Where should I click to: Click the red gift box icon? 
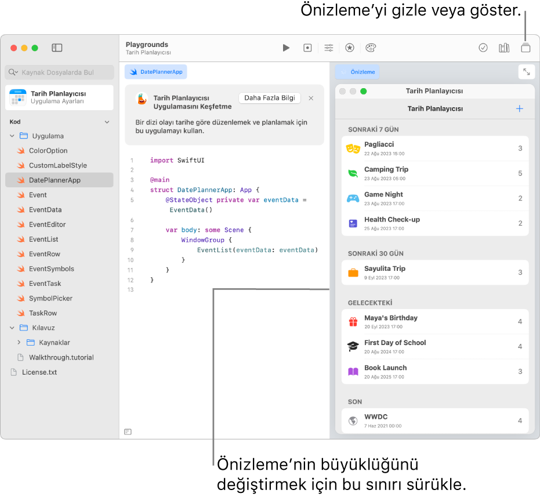353,322
